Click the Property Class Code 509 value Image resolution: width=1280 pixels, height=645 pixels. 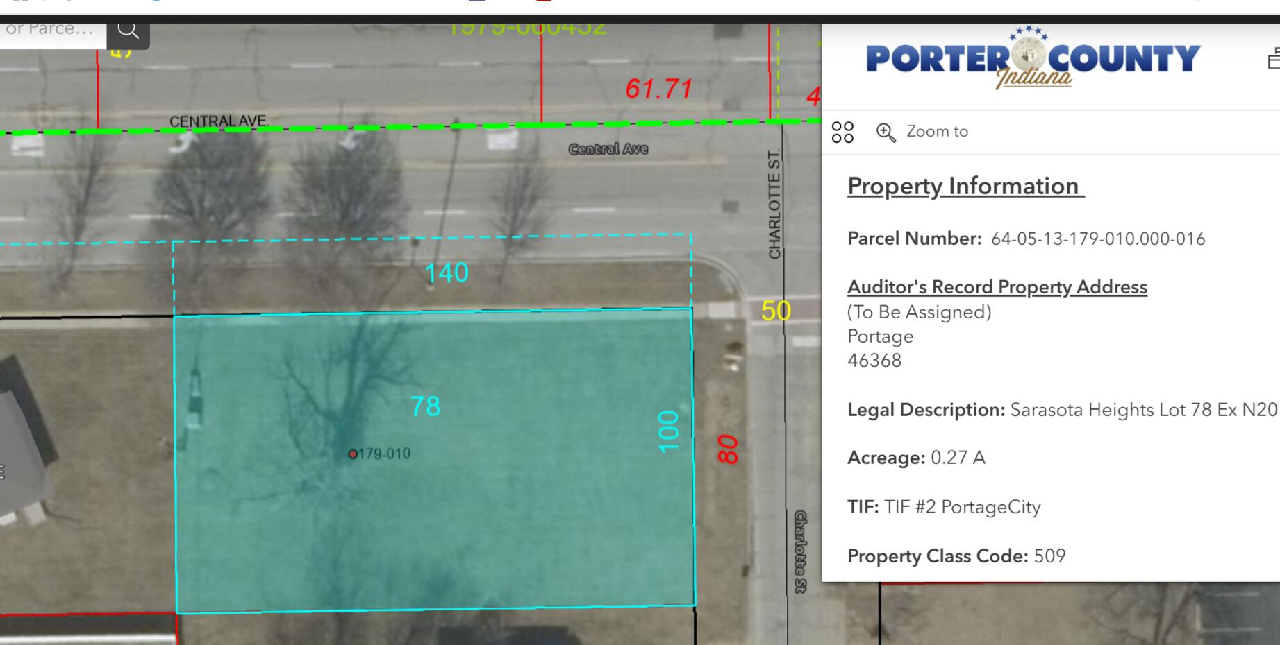point(1049,556)
